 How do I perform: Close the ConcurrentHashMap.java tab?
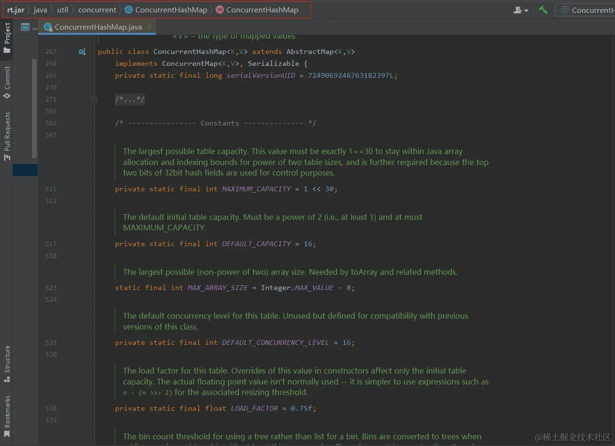[x=149, y=27]
